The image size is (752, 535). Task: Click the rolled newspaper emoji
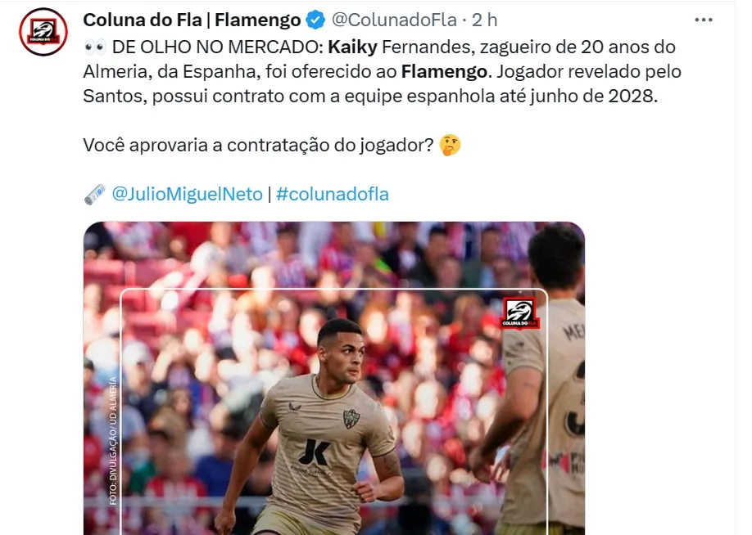pos(95,195)
